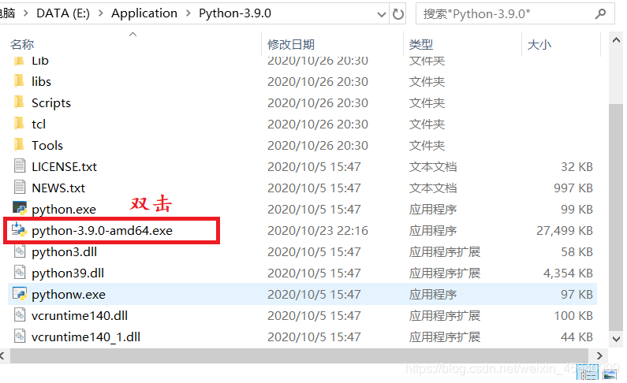Image resolution: width=627 pixels, height=383 pixels.
Task: Click horizontal scrollbar left arrow
Action: coord(2,355)
